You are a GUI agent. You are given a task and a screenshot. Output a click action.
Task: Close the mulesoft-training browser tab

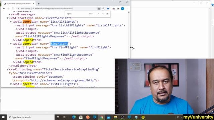33,4
